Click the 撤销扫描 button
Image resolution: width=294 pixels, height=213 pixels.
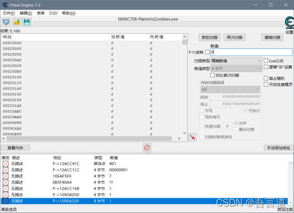tap(272, 38)
